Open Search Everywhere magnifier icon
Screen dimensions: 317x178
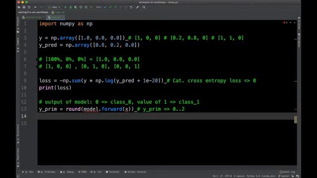point(144,7)
